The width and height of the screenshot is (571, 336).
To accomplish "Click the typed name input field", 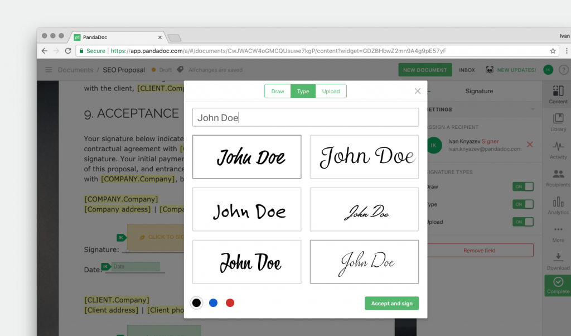I will pos(306,117).
